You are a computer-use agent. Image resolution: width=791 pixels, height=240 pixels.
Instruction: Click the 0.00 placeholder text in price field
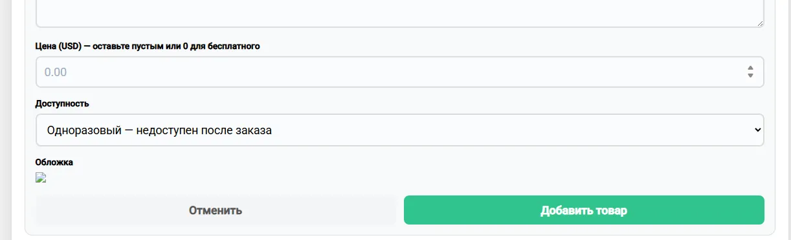tap(56, 72)
